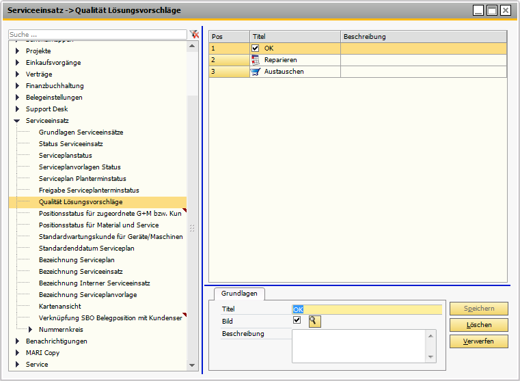Toggle the Bild checkbox
Viewport: 520px width, 381px height.
point(297,320)
